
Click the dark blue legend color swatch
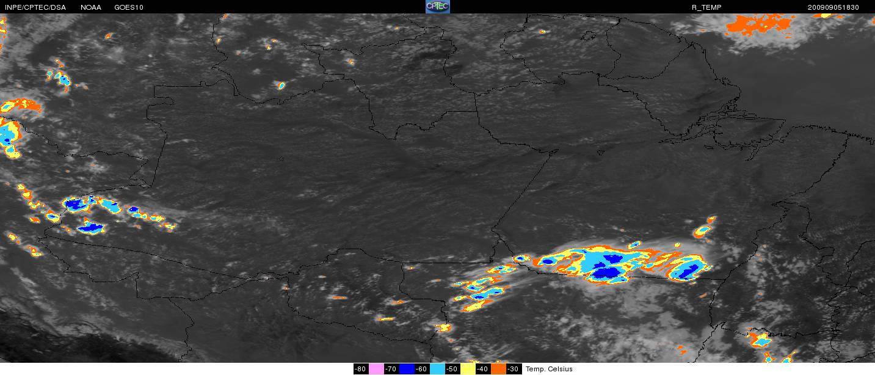[x=407, y=369]
